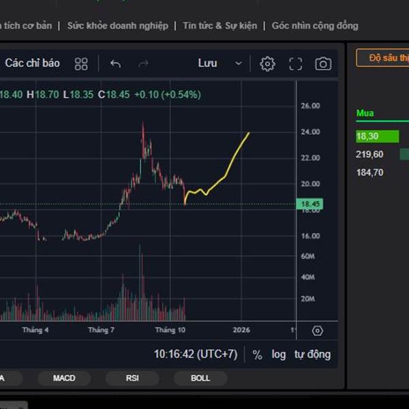
Task: Open chart settings gear icon
Action: 267,64
